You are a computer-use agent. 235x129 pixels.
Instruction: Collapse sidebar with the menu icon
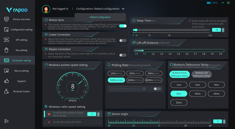[x=6, y=121]
